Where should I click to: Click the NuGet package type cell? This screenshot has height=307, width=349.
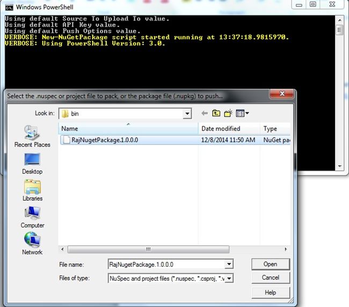tap(277, 140)
